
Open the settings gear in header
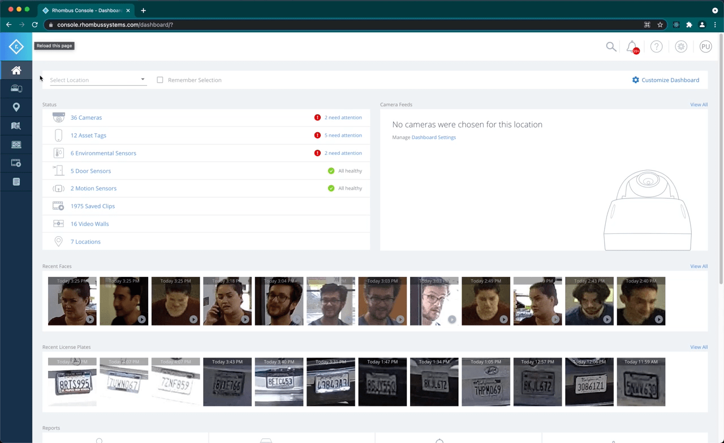(x=681, y=47)
